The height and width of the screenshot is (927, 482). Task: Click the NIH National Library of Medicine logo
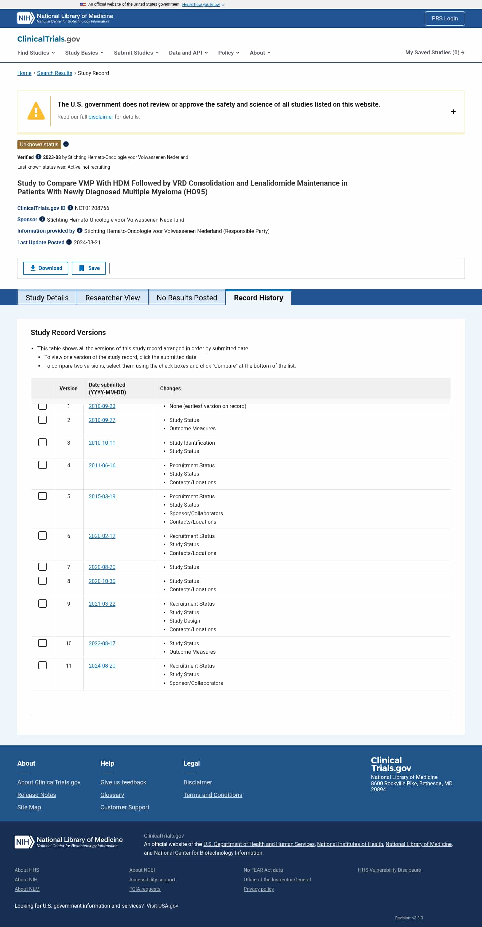click(65, 18)
